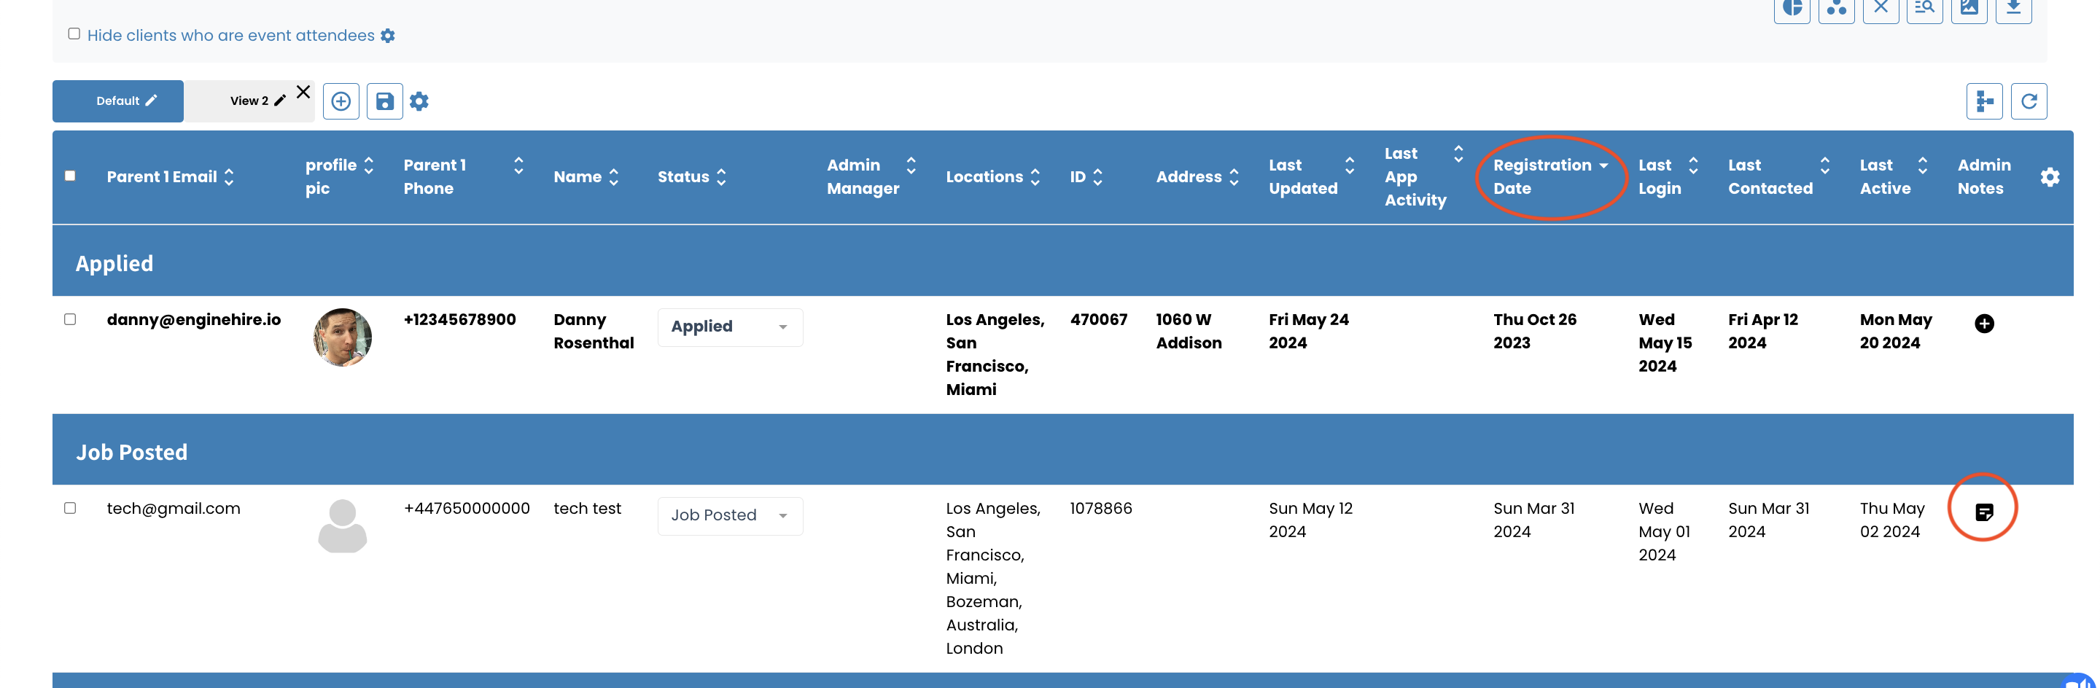2100x688 pixels.
Task: Click address 1060 W Addison
Action: 1189,331
